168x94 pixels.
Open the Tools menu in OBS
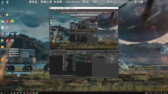click(x=72, y=10)
